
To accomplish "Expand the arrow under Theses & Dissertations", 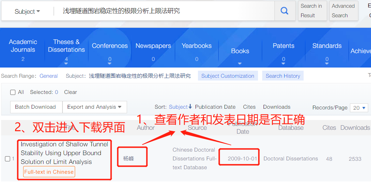I will point(66,64).
